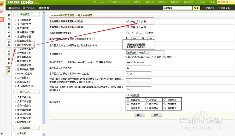
Task: Open 会员中心 in top navigation
Action: click(201, 2)
